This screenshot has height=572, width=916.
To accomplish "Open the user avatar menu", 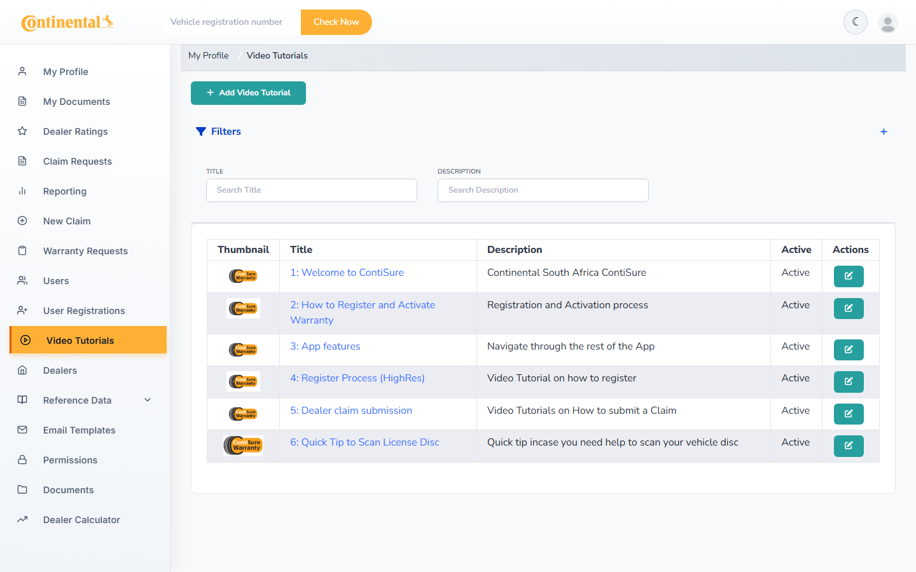I will [887, 23].
